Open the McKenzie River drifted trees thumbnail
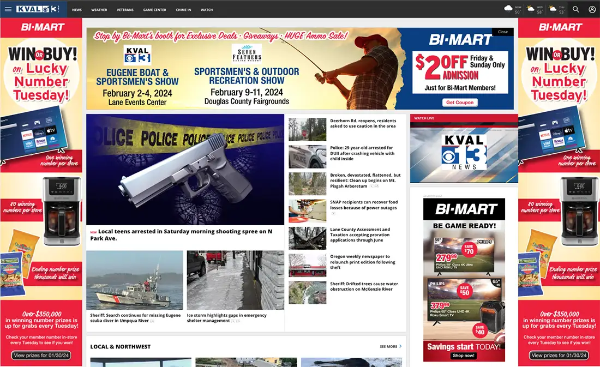The image size is (600, 367). tap(307, 292)
